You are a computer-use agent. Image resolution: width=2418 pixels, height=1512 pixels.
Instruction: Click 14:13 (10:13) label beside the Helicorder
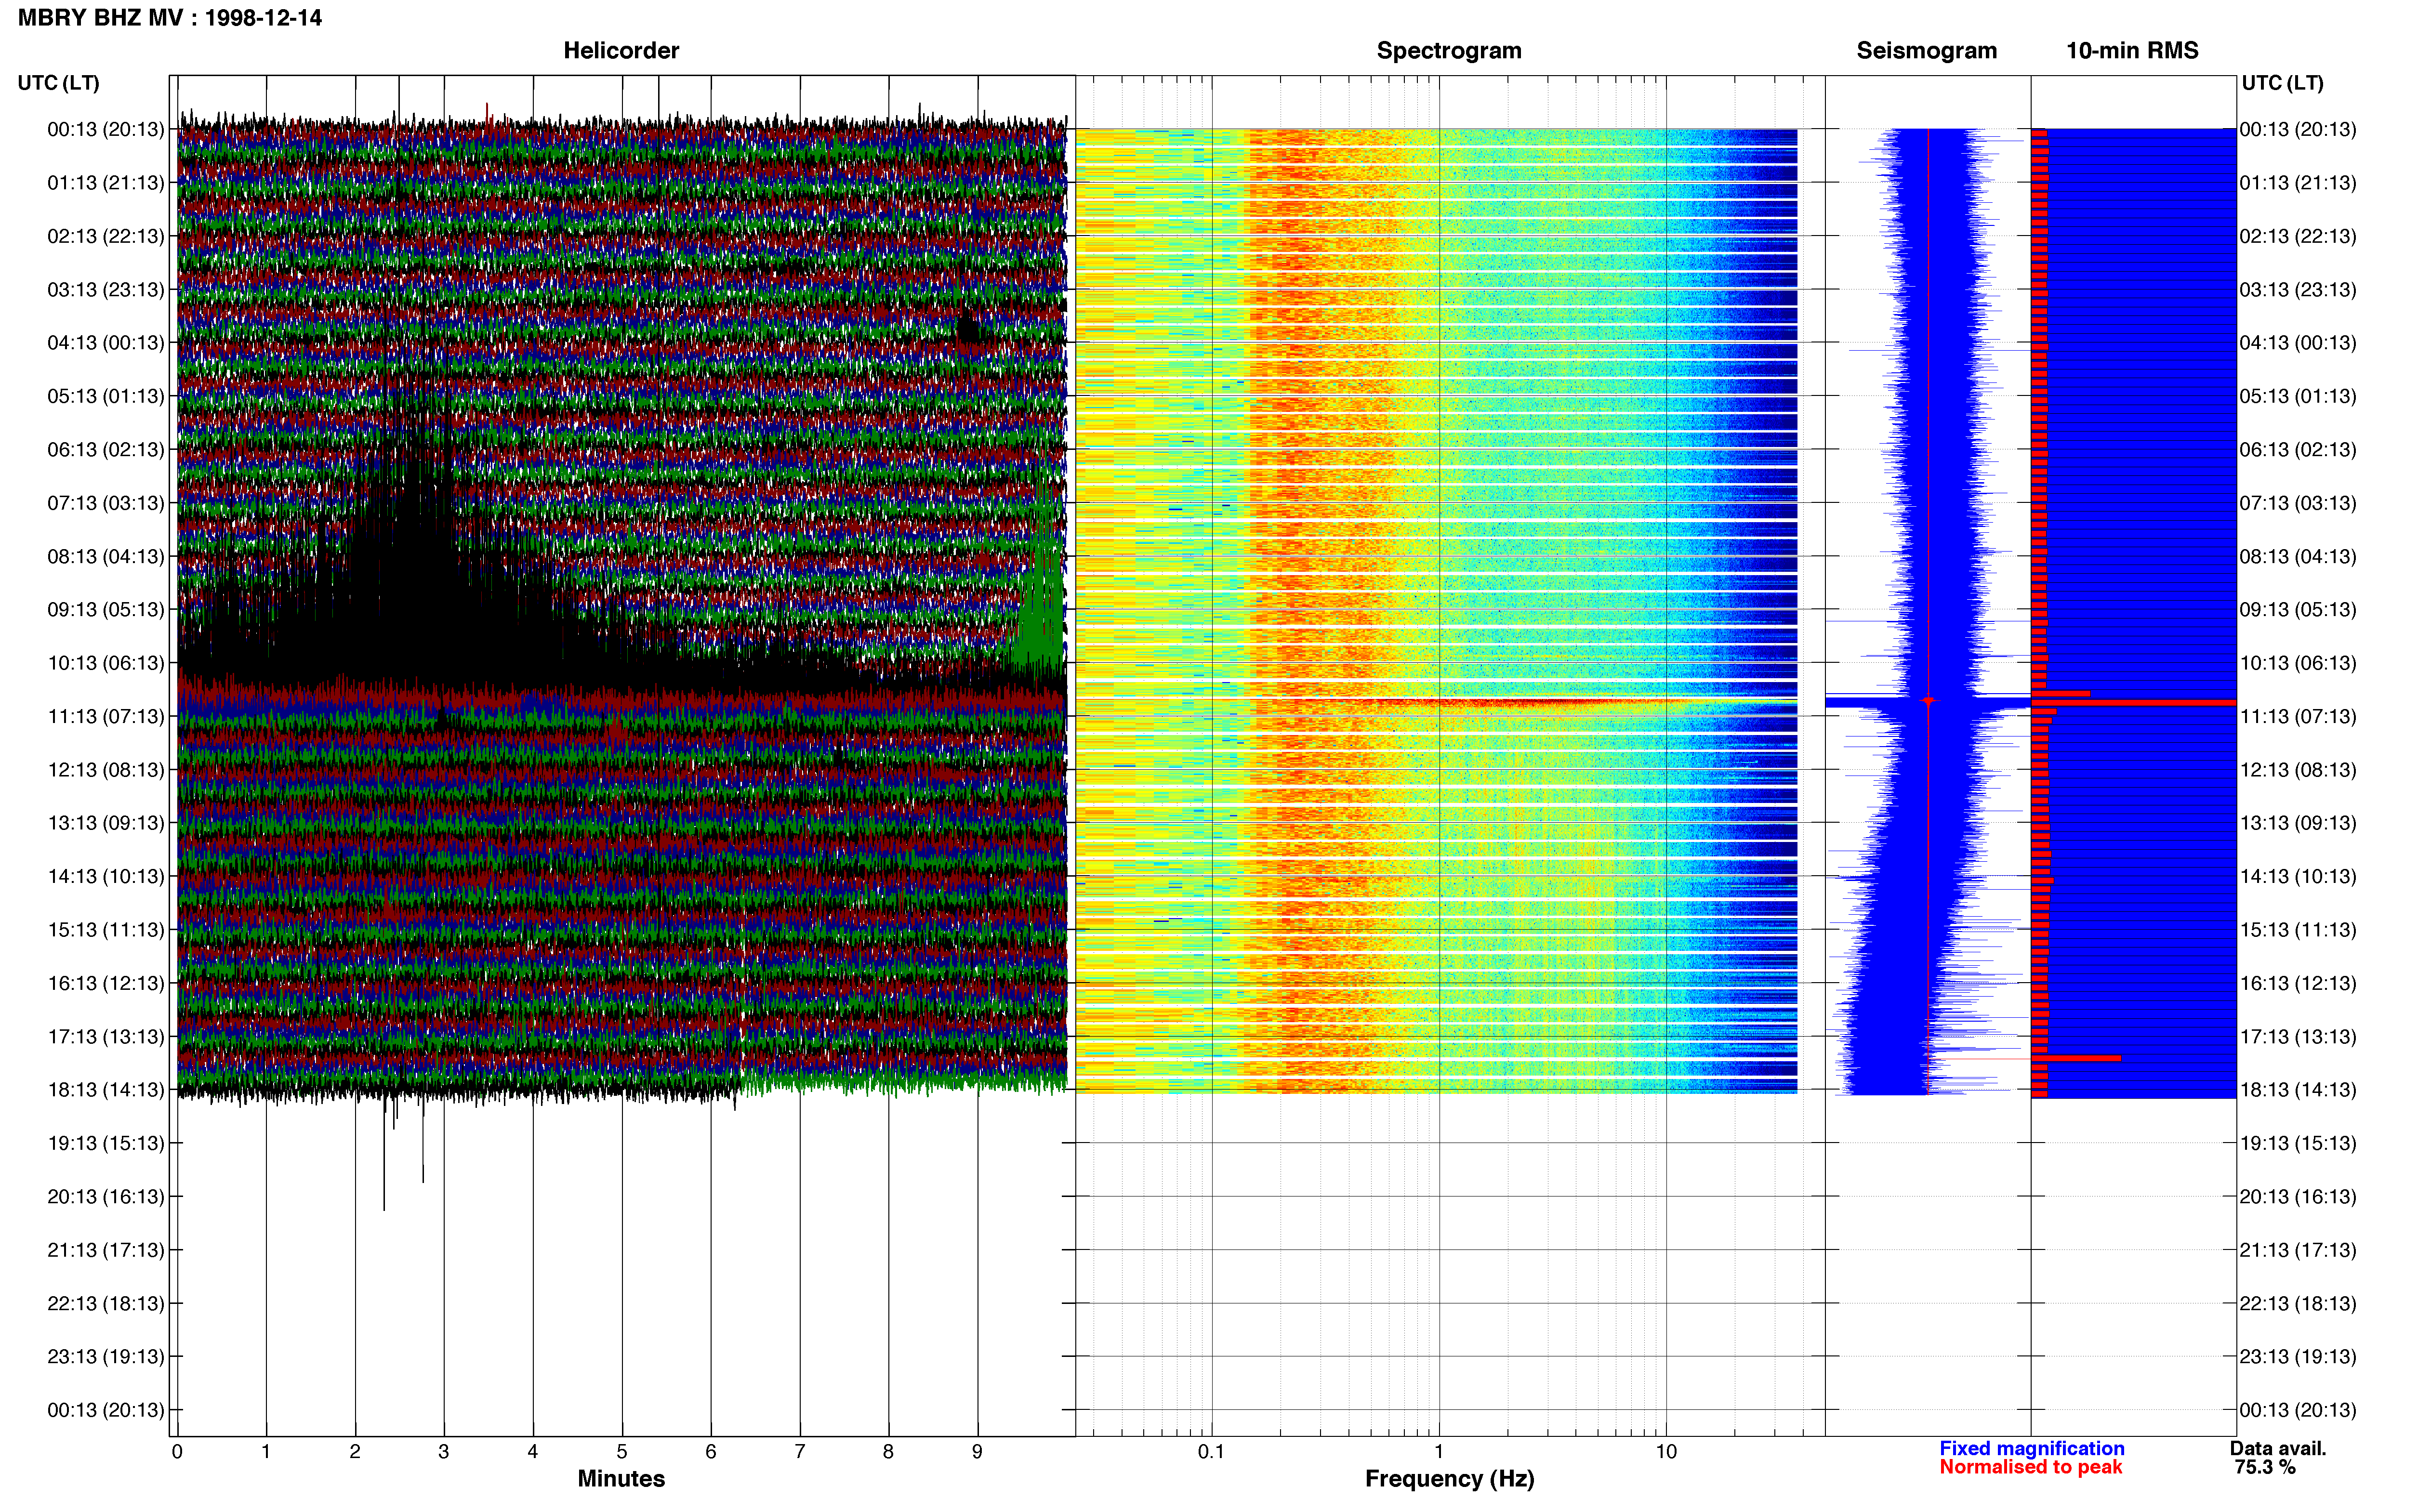106,877
